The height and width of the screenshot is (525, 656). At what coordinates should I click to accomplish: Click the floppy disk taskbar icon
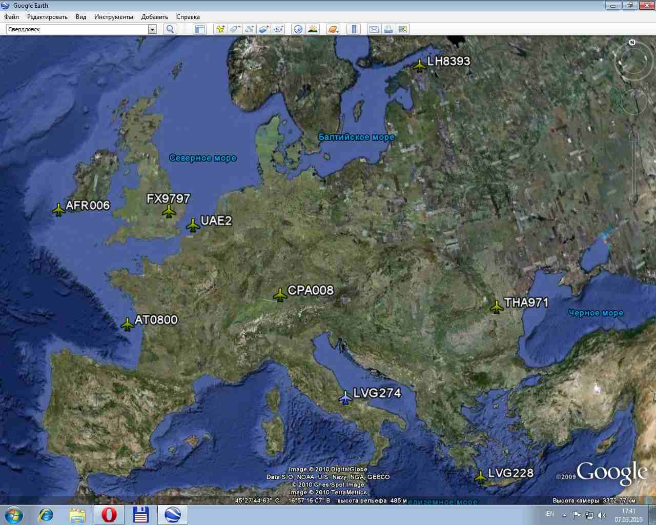click(140, 515)
